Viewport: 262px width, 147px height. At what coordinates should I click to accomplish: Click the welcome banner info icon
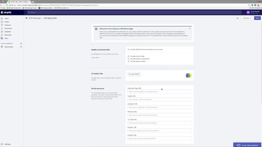click(96, 29)
